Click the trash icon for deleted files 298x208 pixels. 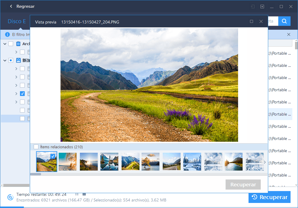pyautogui.click(x=18, y=44)
